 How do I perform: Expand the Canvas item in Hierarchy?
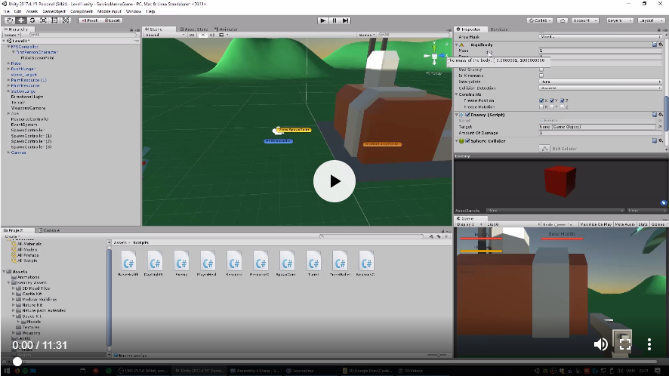(x=8, y=153)
